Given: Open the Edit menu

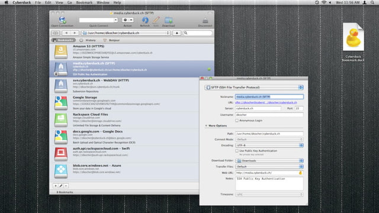Looking at the screenshot, I should pyautogui.click(x=48, y=2).
